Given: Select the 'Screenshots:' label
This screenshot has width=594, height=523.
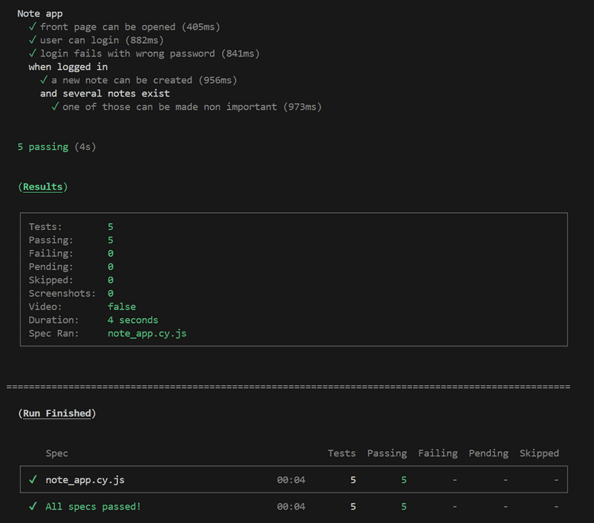Looking at the screenshot, I should (62, 293).
